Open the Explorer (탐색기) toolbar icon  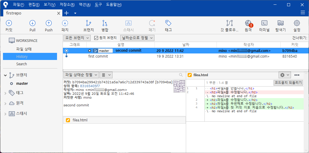[x=280, y=23]
